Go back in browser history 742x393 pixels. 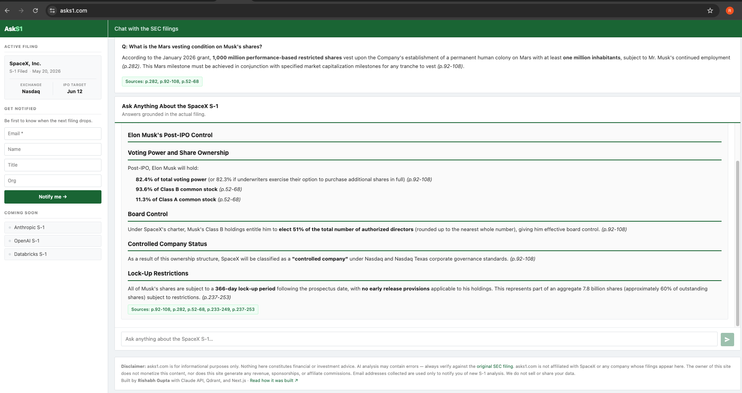click(x=7, y=11)
